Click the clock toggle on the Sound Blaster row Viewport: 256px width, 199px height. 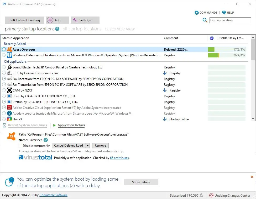pyautogui.click(x=4, y=67)
